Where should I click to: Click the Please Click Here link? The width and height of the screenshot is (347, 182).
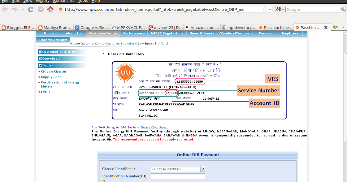coord(154,127)
